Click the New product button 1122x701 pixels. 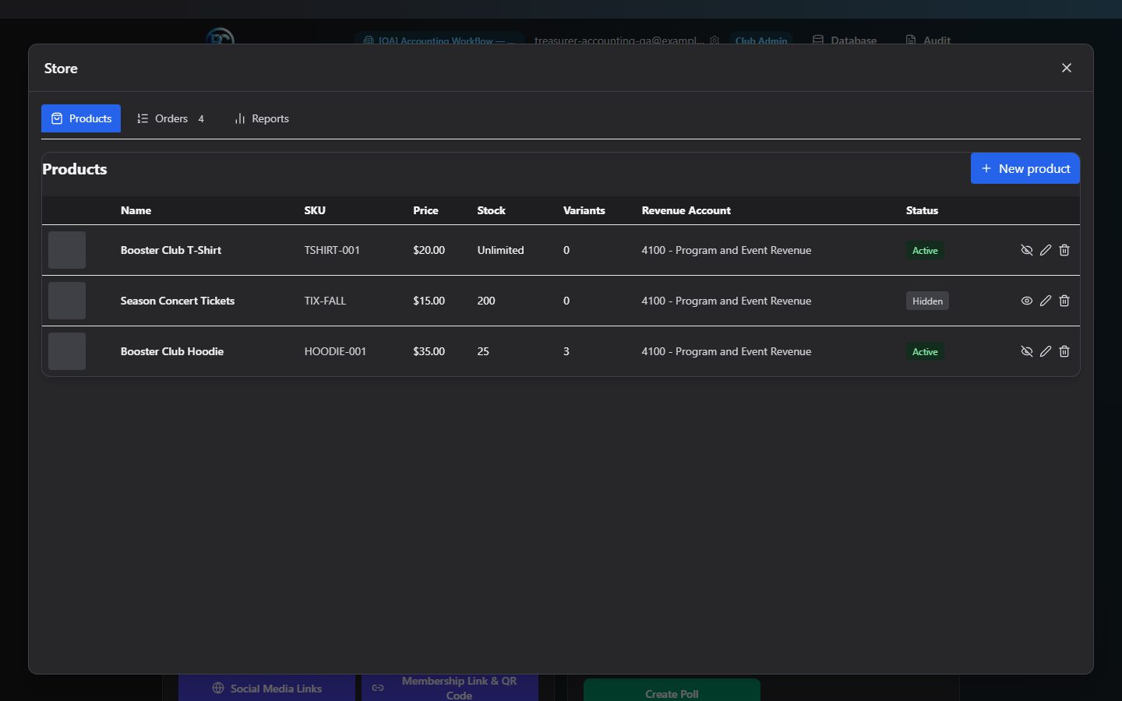(x=1025, y=168)
